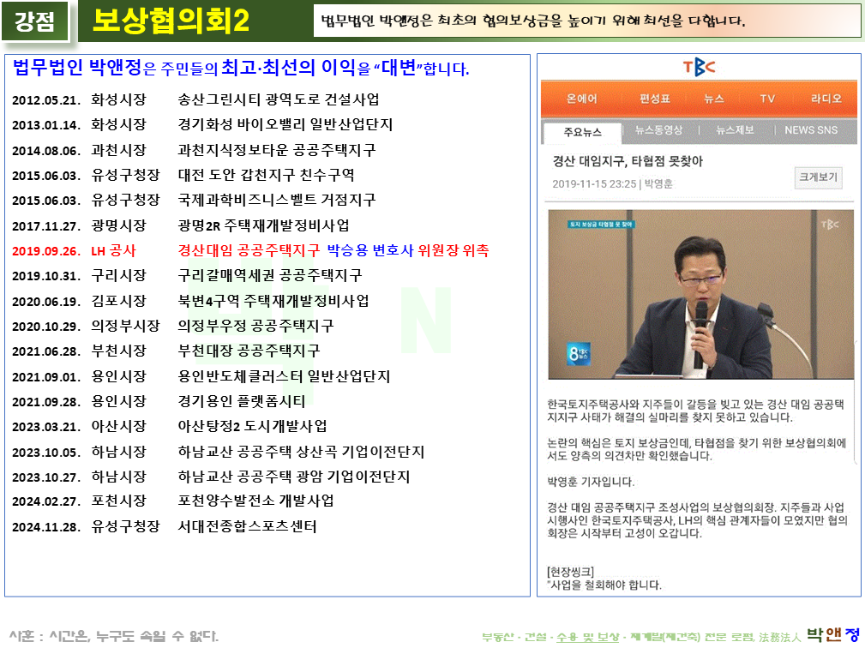Click 국제과학비즈니스벨트 거점지구
The height and width of the screenshot is (648, 865).
(277, 201)
